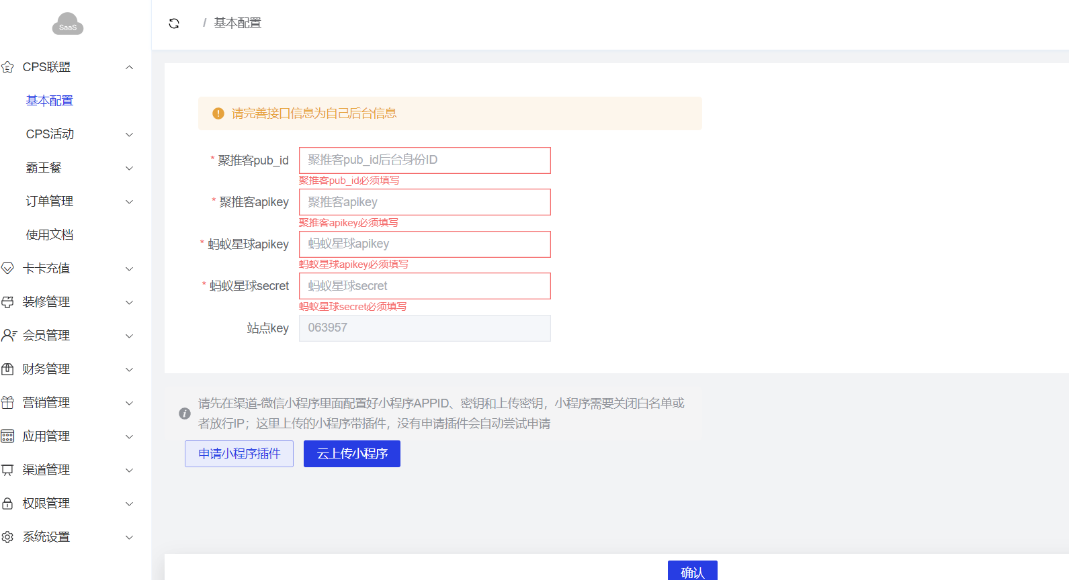1069x580 pixels.
Task: Expand the 霸王餐 submenu chevron
Action: (x=130, y=168)
